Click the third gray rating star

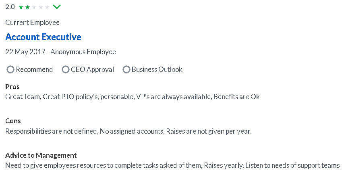pyautogui.click(x=34, y=7)
